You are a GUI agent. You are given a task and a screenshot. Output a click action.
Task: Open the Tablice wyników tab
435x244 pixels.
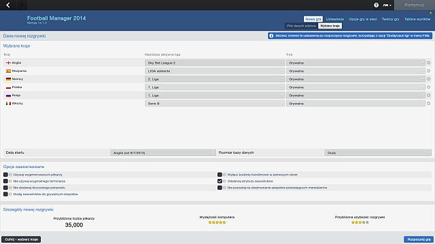[417, 19]
